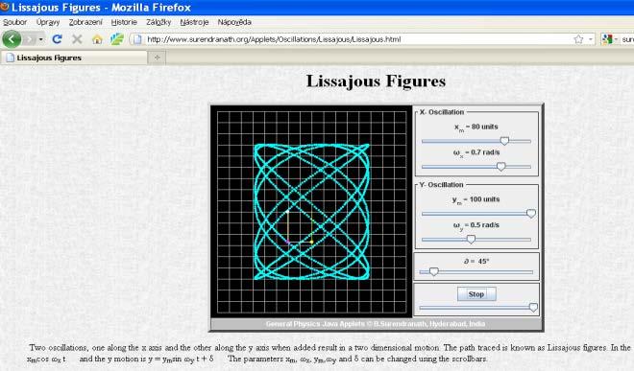Reload the page with the refresh icon
The width and height of the screenshot is (634, 371).
tap(57, 39)
